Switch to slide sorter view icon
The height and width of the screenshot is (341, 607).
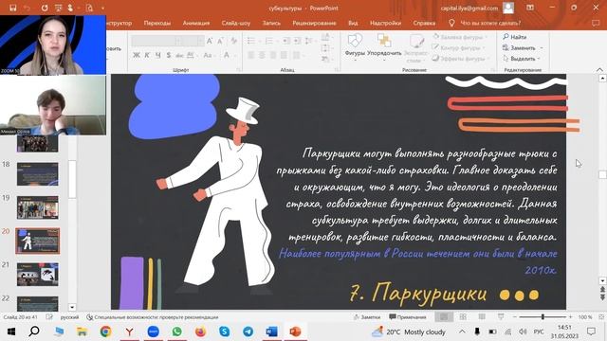[x=463, y=317]
